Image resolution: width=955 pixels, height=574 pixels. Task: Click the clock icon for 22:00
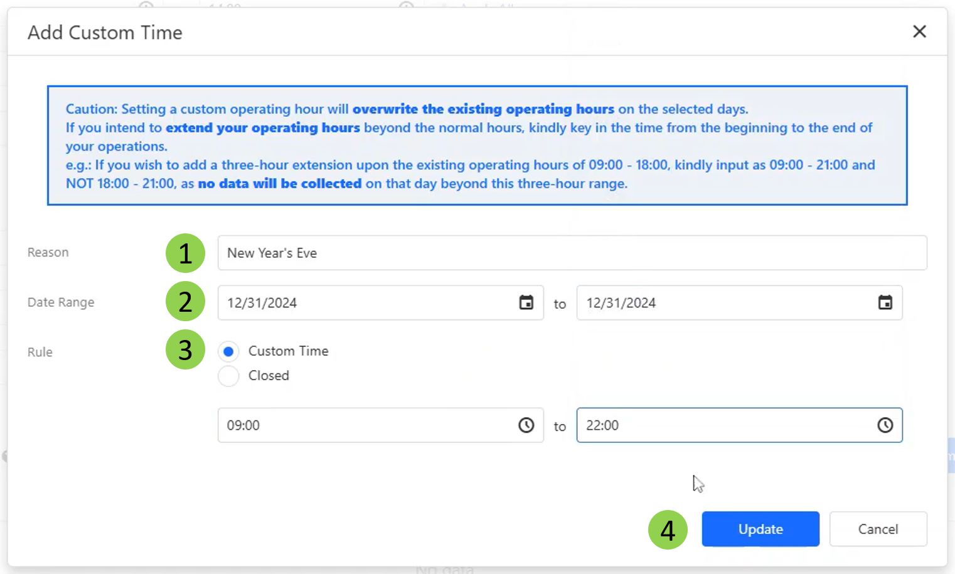pyautogui.click(x=885, y=425)
